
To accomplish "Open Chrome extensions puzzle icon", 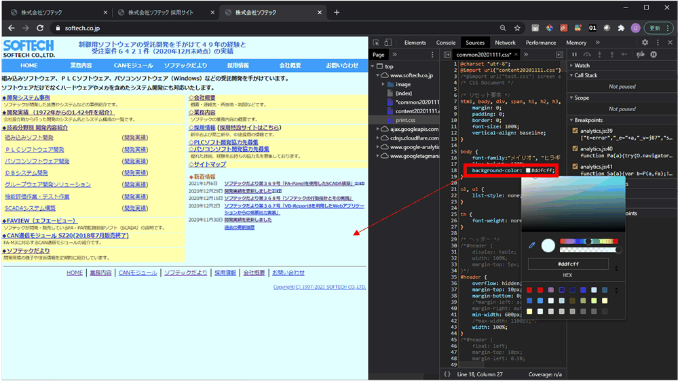I will (621, 28).
